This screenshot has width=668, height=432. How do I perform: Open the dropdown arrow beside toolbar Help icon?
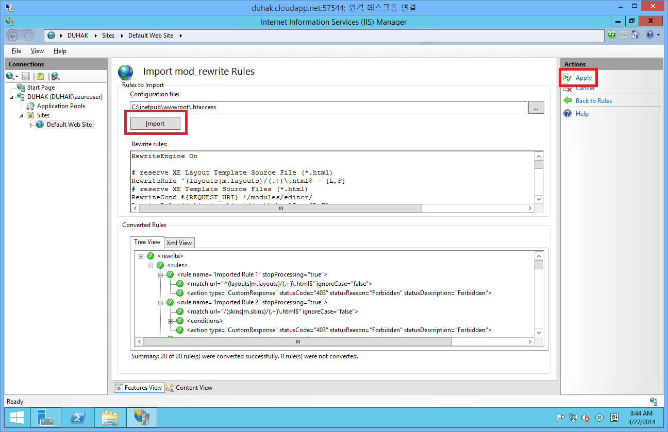[x=658, y=35]
